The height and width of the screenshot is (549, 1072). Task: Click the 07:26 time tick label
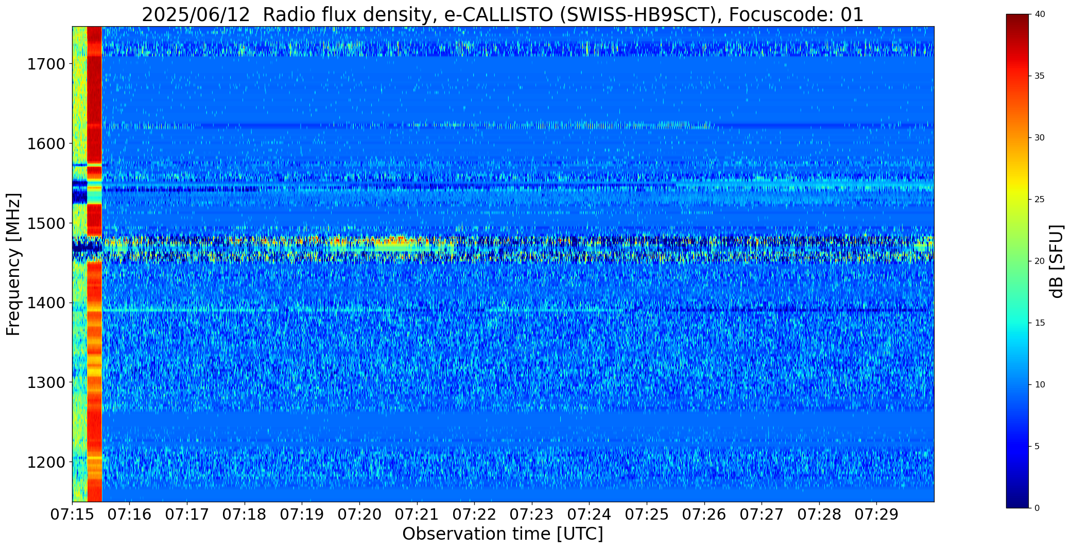click(704, 515)
